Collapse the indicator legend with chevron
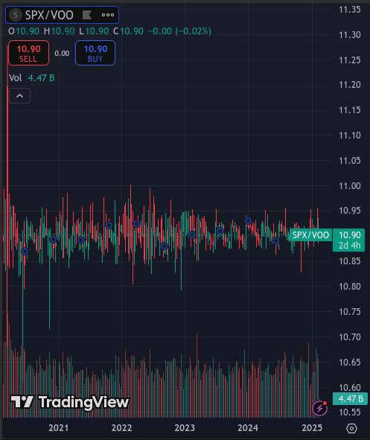 pyautogui.click(x=19, y=96)
